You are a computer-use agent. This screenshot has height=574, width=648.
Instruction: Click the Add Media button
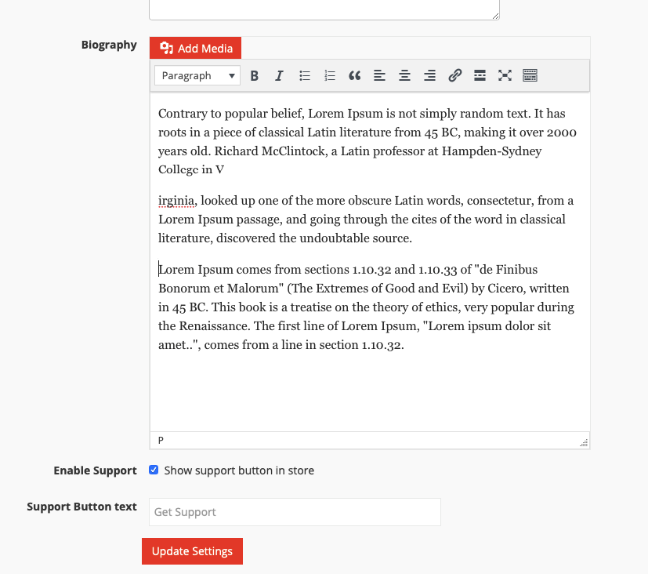click(196, 49)
